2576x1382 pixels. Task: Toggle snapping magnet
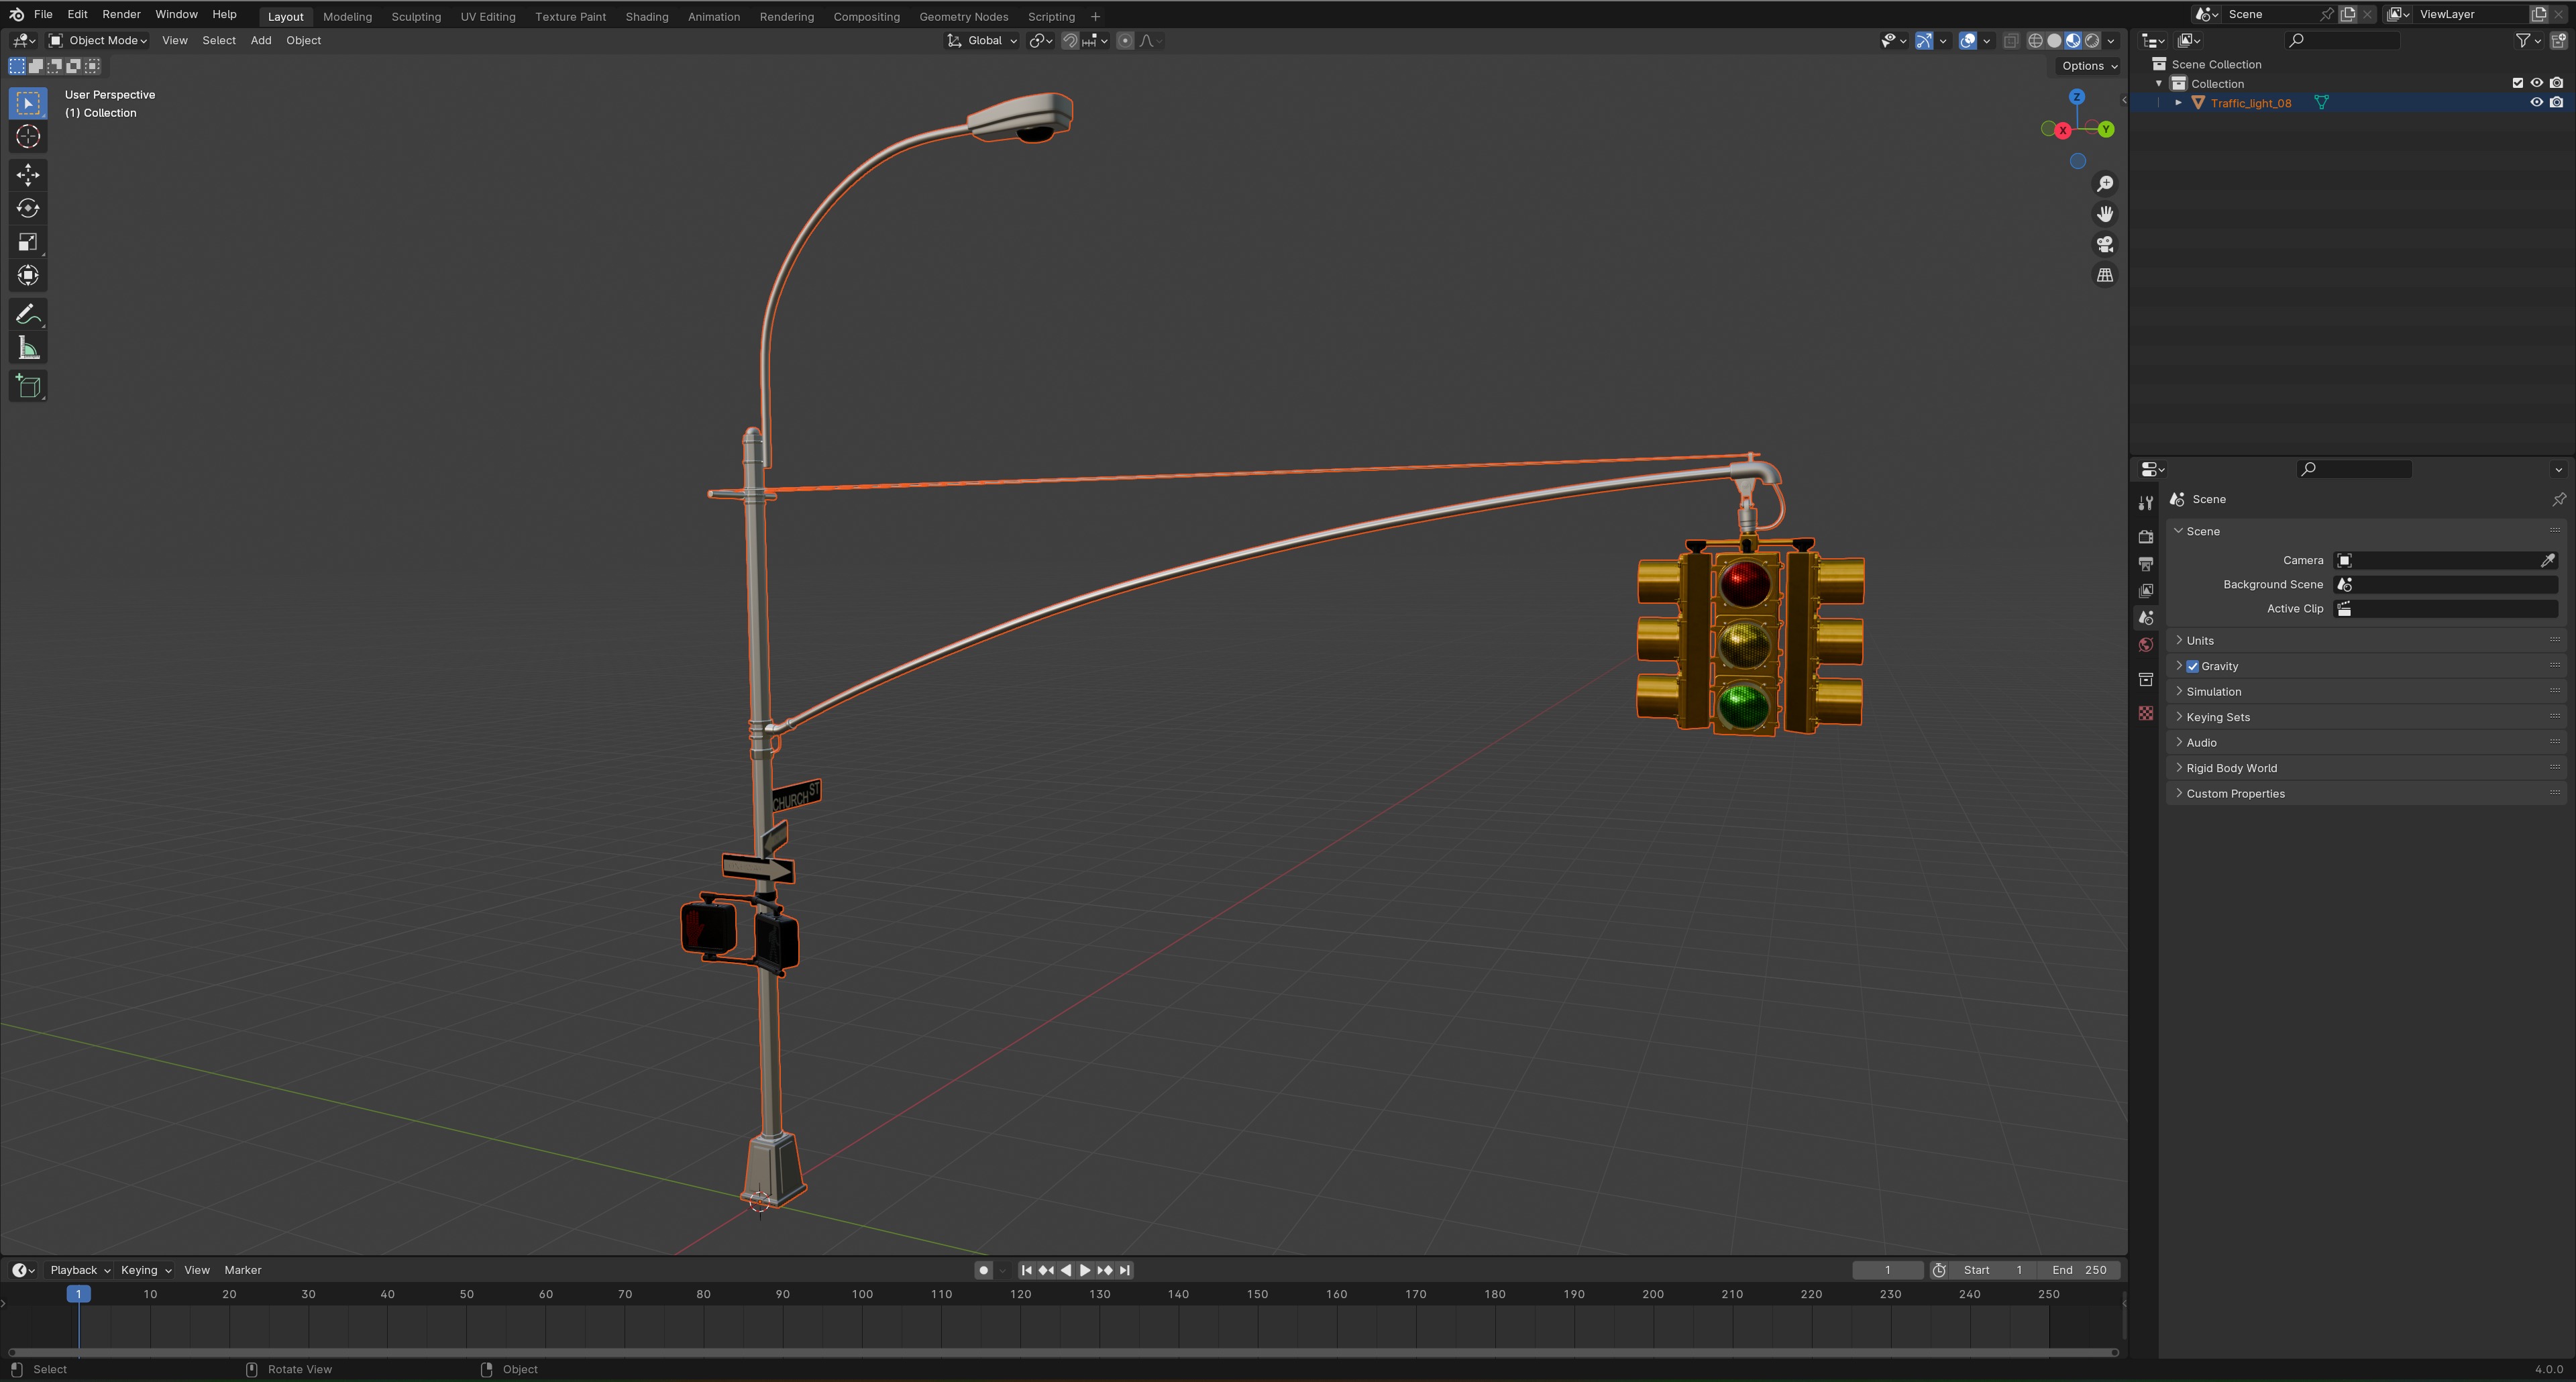point(1070,41)
